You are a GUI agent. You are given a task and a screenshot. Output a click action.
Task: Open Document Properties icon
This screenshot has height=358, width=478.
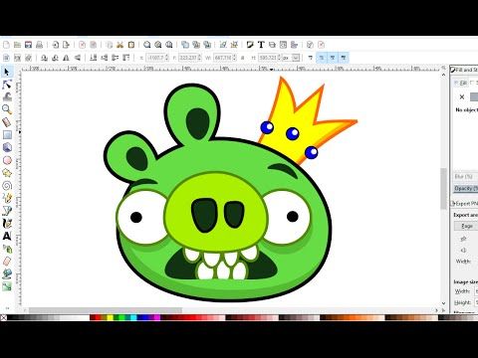(321, 45)
